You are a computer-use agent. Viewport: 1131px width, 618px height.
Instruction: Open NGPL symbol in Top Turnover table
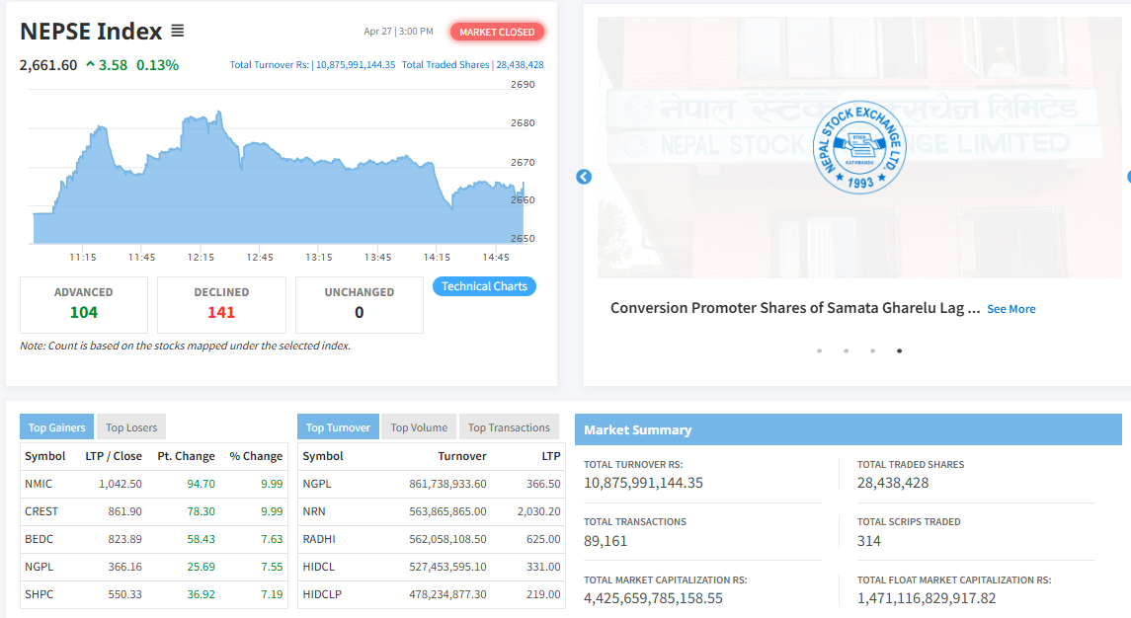[318, 484]
